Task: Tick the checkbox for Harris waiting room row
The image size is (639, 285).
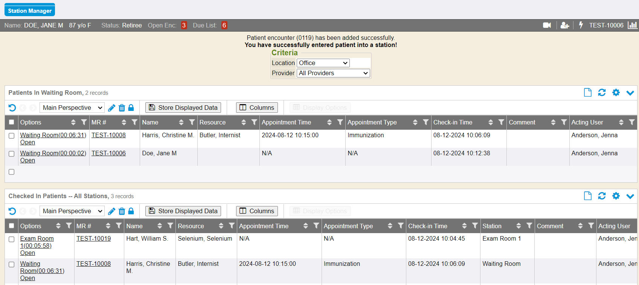Action: point(12,136)
